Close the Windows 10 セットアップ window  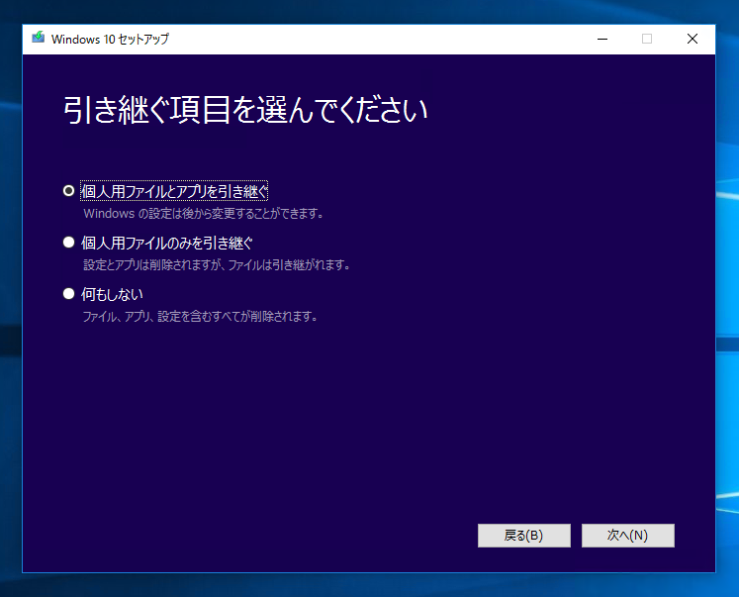[693, 39]
